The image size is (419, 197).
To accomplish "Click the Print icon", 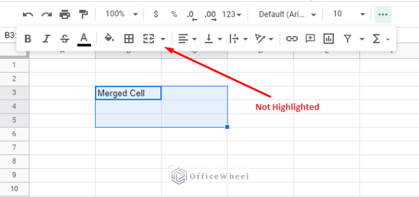I will 65,14.
